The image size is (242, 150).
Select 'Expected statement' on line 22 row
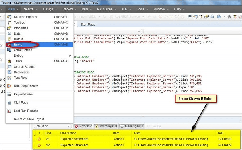(74, 145)
